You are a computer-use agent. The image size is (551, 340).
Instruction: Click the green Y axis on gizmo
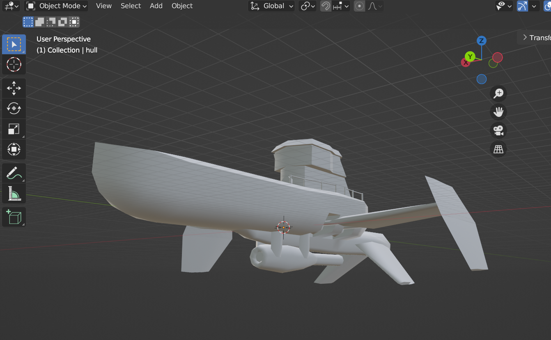point(470,57)
